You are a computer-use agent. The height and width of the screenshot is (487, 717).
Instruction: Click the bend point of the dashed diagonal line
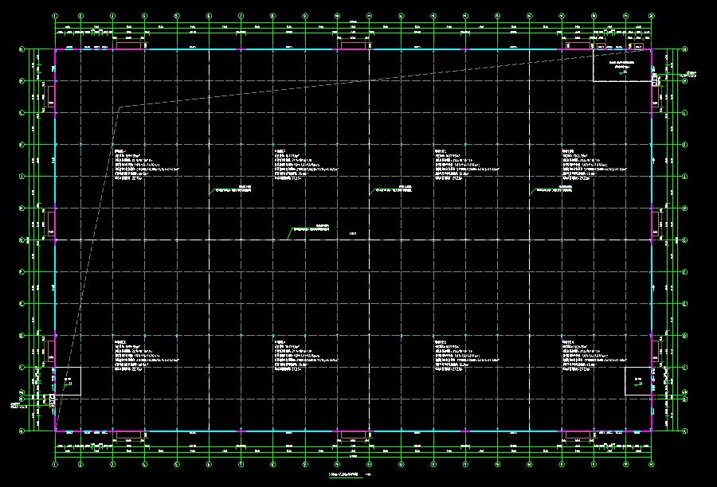click(x=119, y=107)
